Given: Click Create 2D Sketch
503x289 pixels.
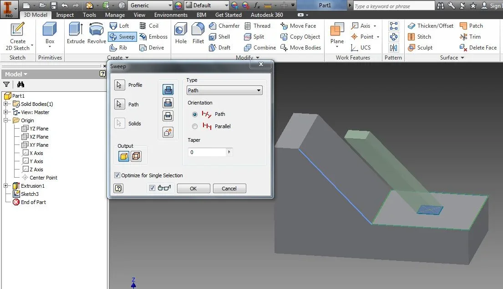Looking at the screenshot, I should click(17, 36).
